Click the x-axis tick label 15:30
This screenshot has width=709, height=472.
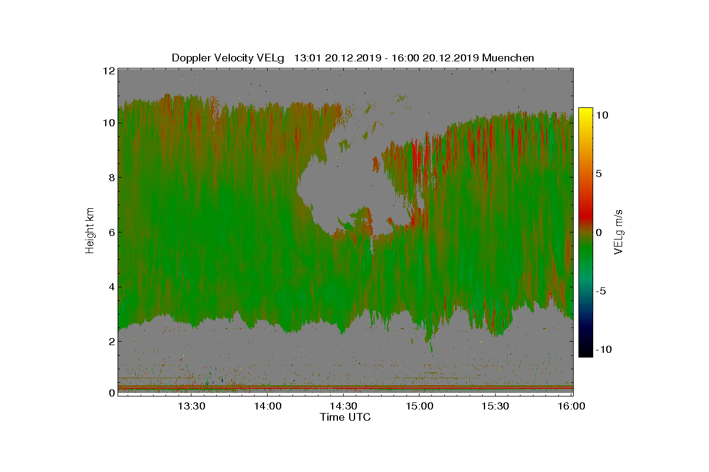click(496, 406)
